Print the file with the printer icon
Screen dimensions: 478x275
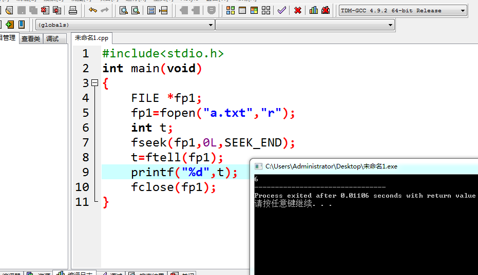pos(72,10)
